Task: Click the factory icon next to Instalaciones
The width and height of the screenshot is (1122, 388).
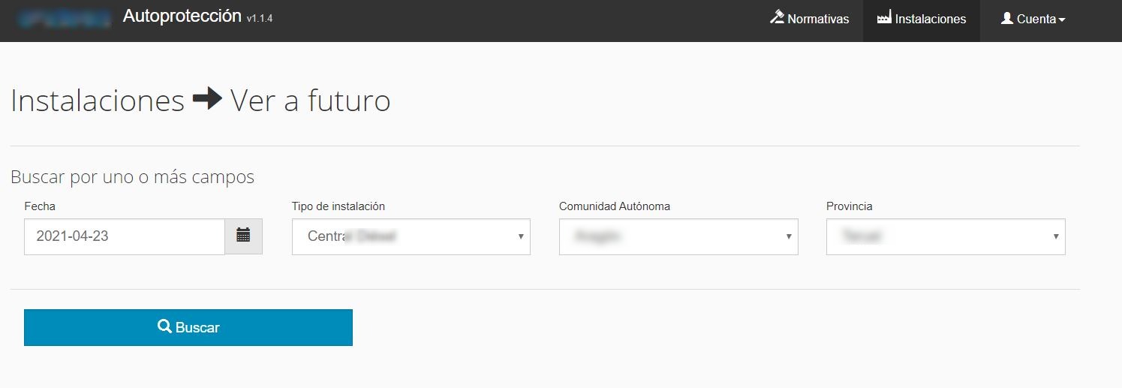Action: [884, 18]
